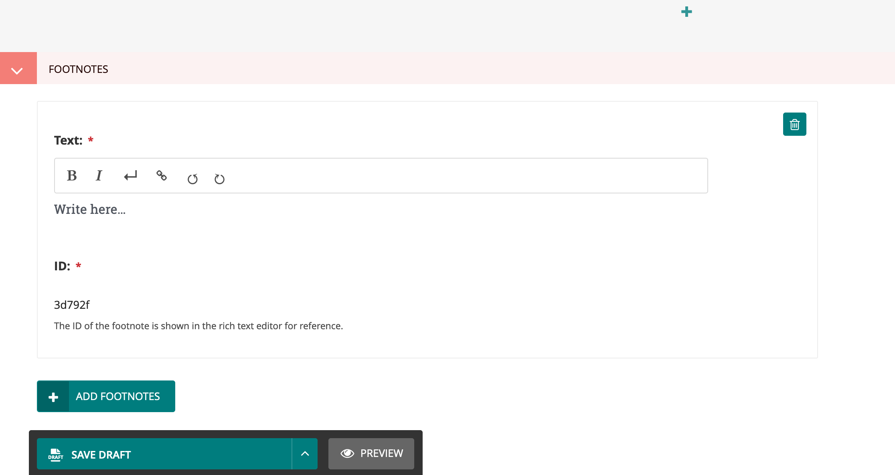Click the teal plus icon at top
Image resolution: width=895 pixels, height=475 pixels.
coord(686,12)
